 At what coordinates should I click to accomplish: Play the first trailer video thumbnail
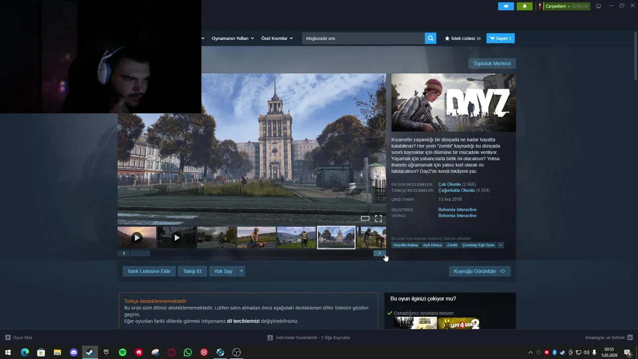tap(137, 238)
